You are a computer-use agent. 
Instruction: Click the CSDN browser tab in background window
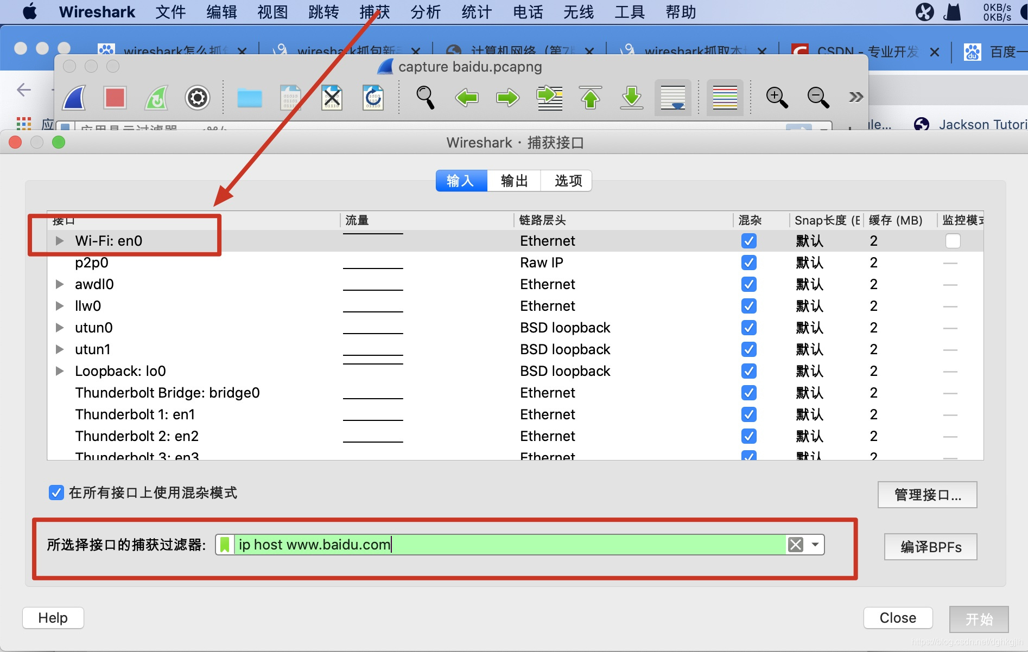coord(866,52)
